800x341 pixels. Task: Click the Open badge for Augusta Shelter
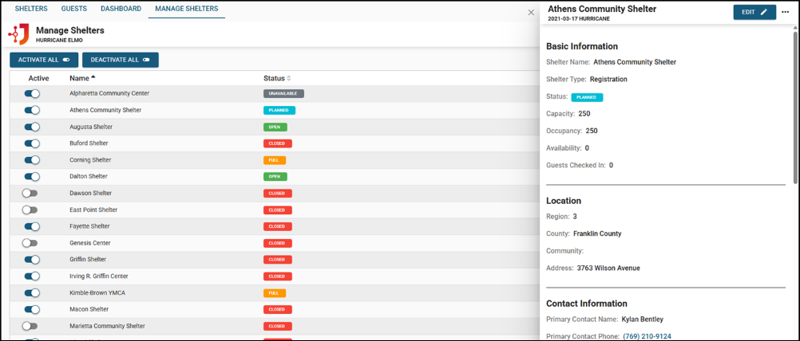[275, 127]
